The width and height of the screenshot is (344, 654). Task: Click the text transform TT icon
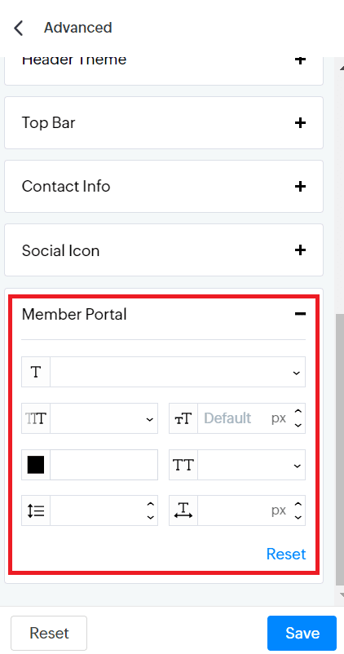pyautogui.click(x=183, y=465)
